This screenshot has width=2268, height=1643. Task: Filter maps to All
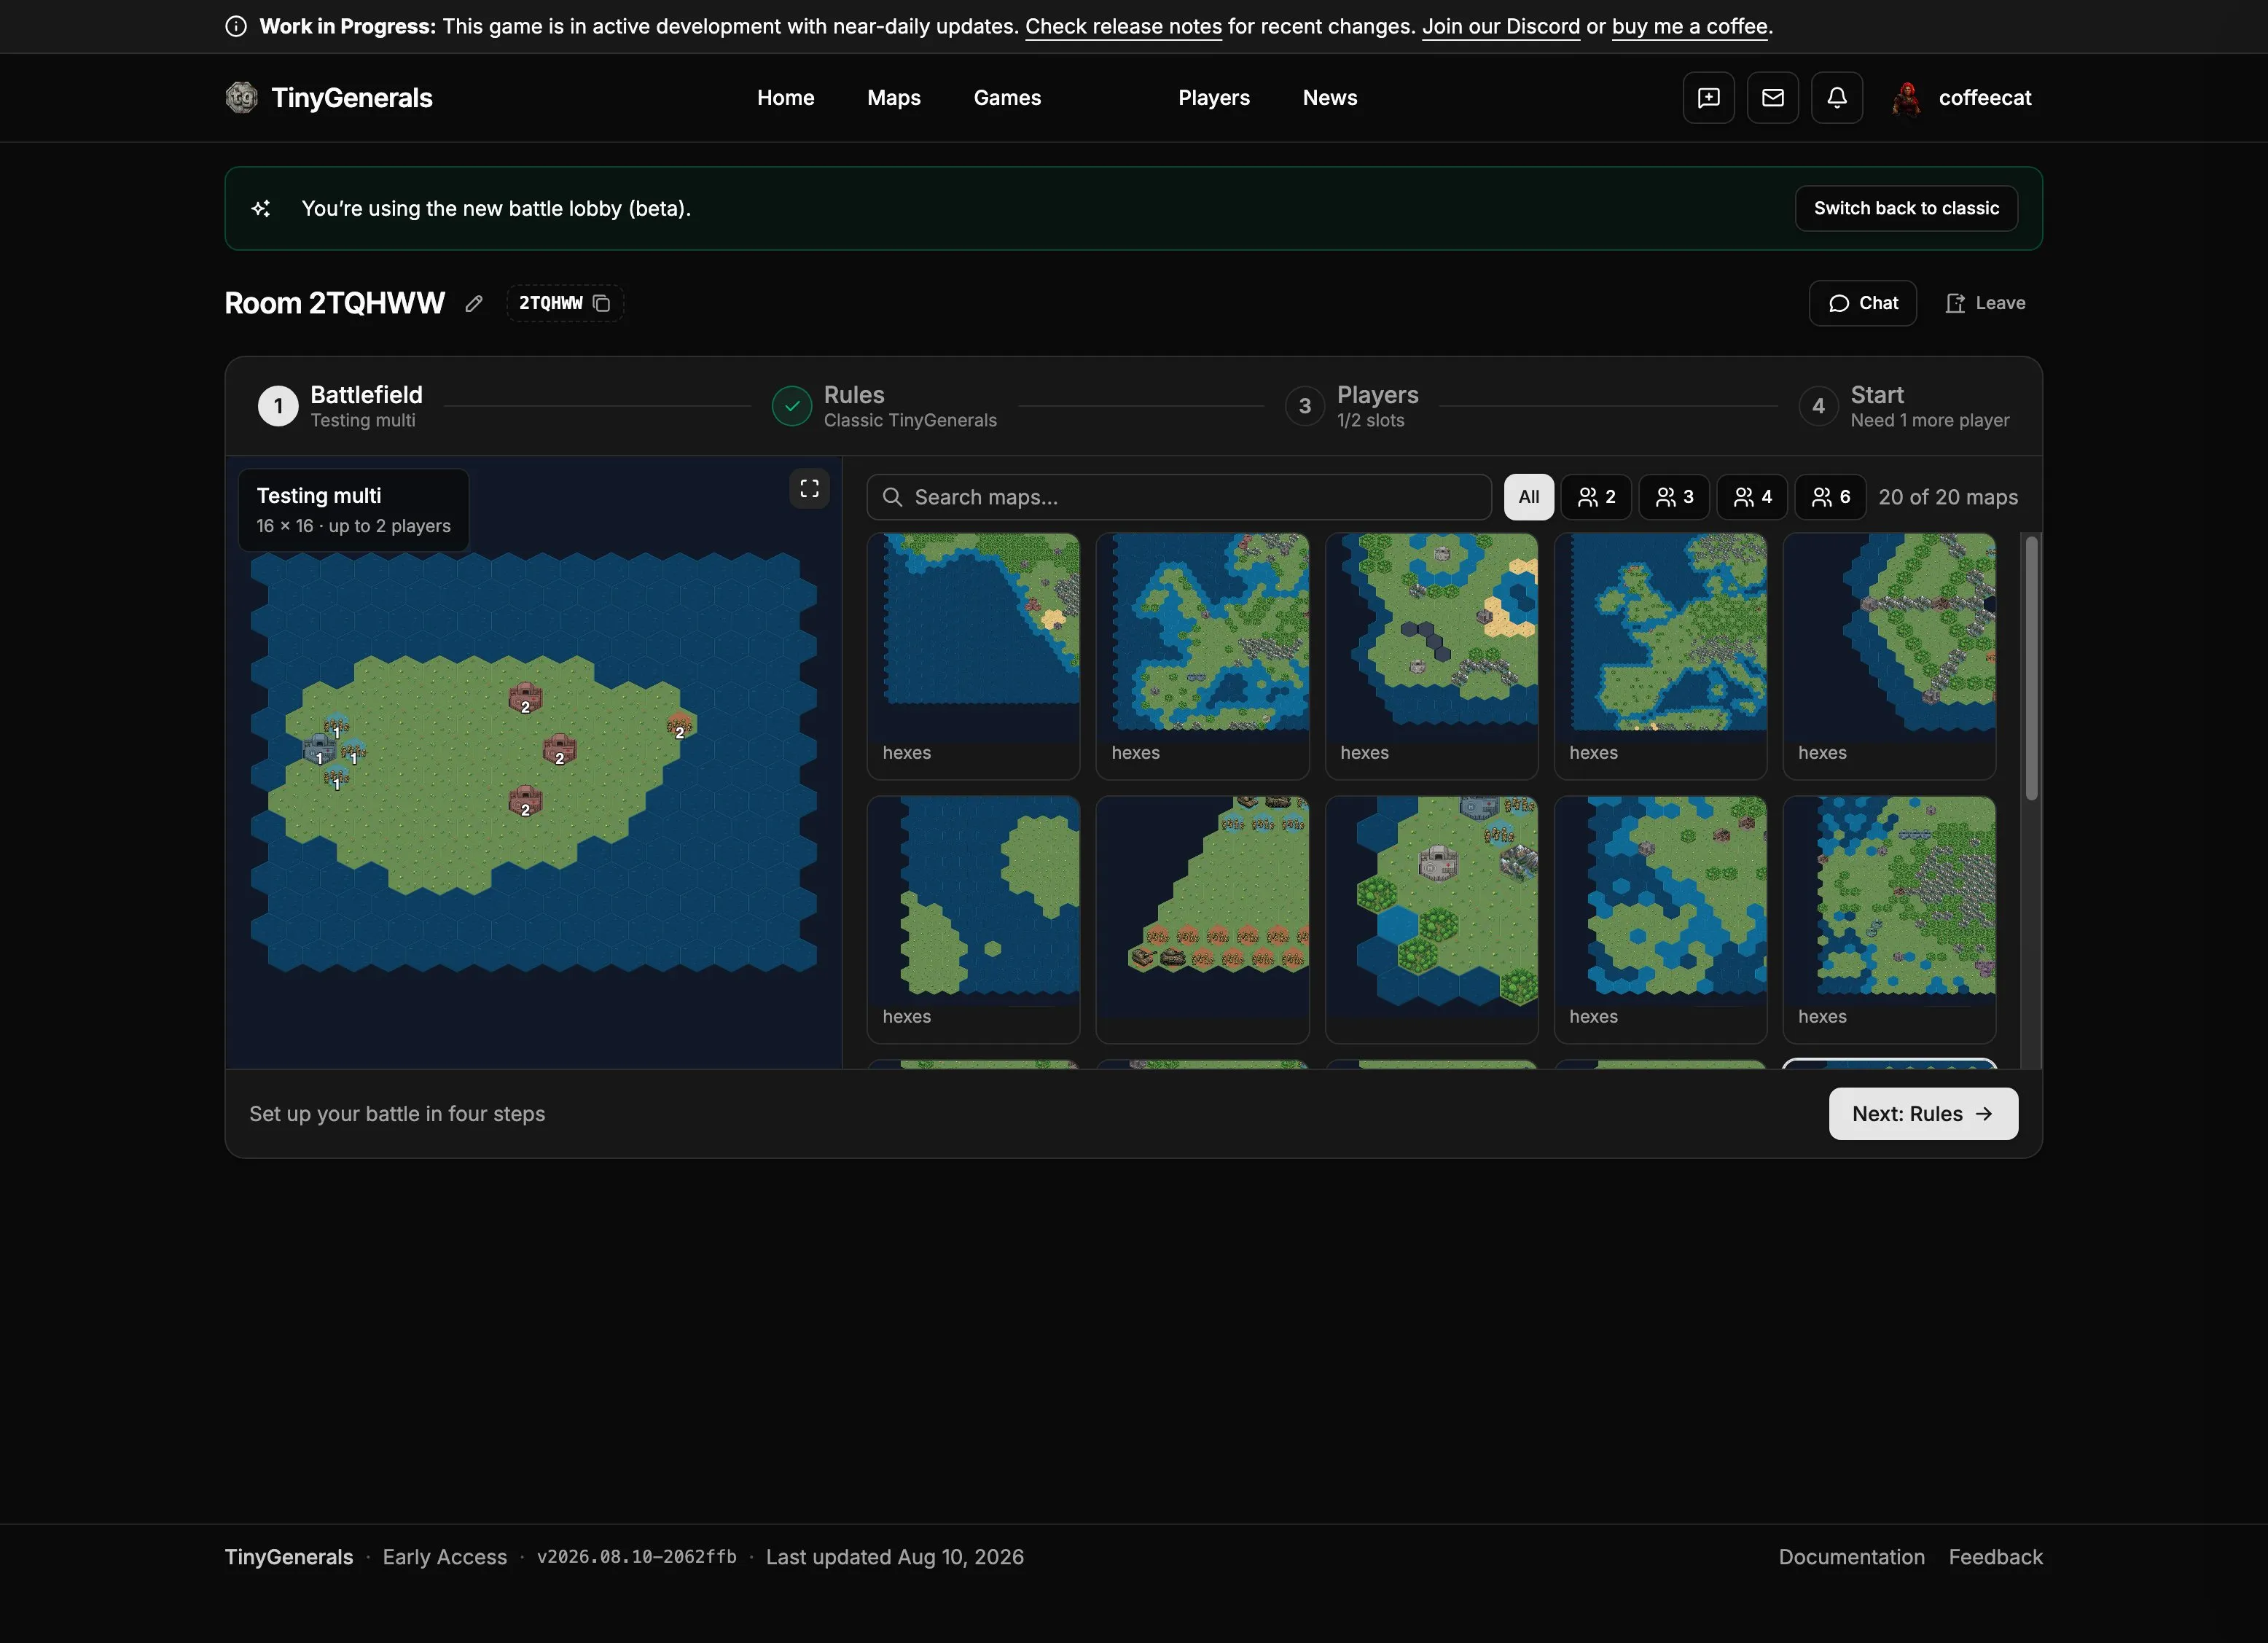point(1528,497)
